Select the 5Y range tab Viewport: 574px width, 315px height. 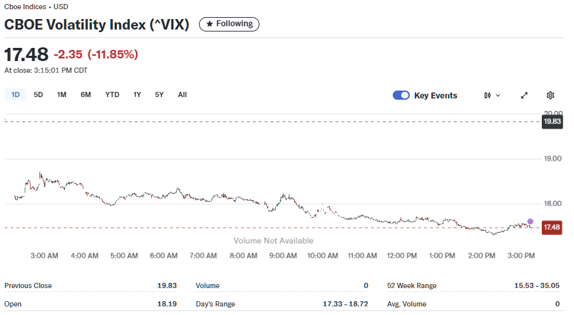point(159,94)
